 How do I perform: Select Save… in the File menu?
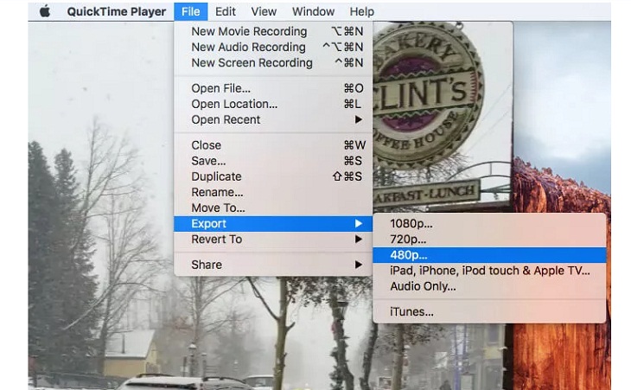pos(273,161)
